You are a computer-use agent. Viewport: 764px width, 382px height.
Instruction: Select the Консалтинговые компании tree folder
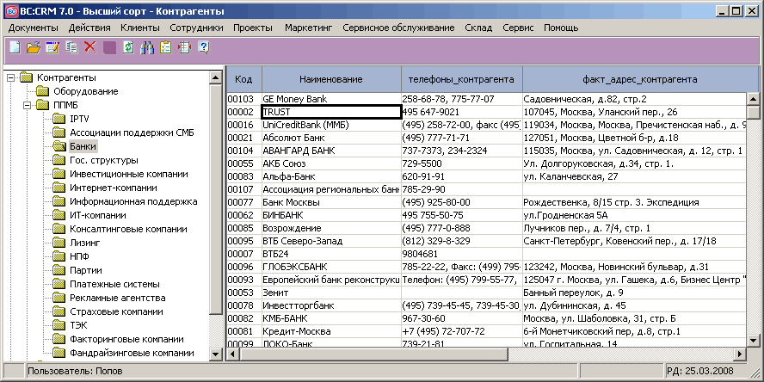129,229
